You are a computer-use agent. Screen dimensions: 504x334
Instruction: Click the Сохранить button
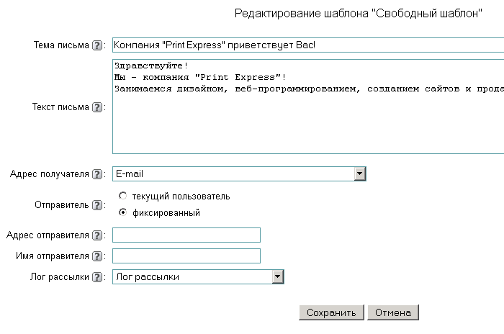click(331, 313)
